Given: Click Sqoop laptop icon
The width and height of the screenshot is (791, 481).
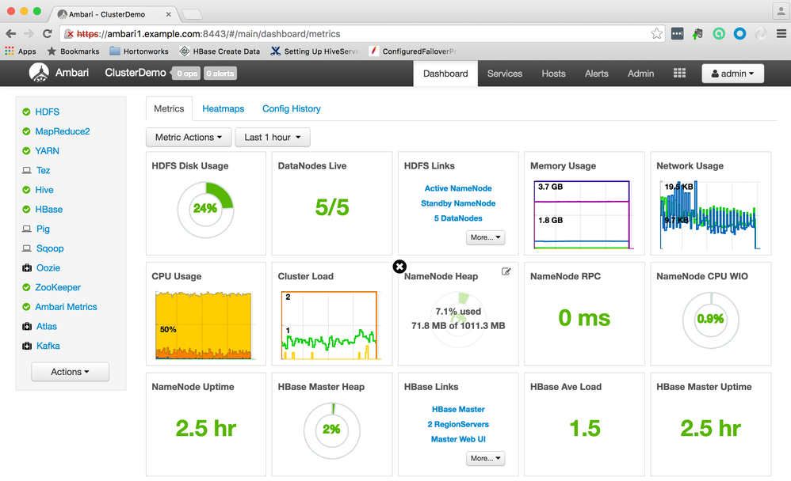Looking at the screenshot, I should 27,248.
